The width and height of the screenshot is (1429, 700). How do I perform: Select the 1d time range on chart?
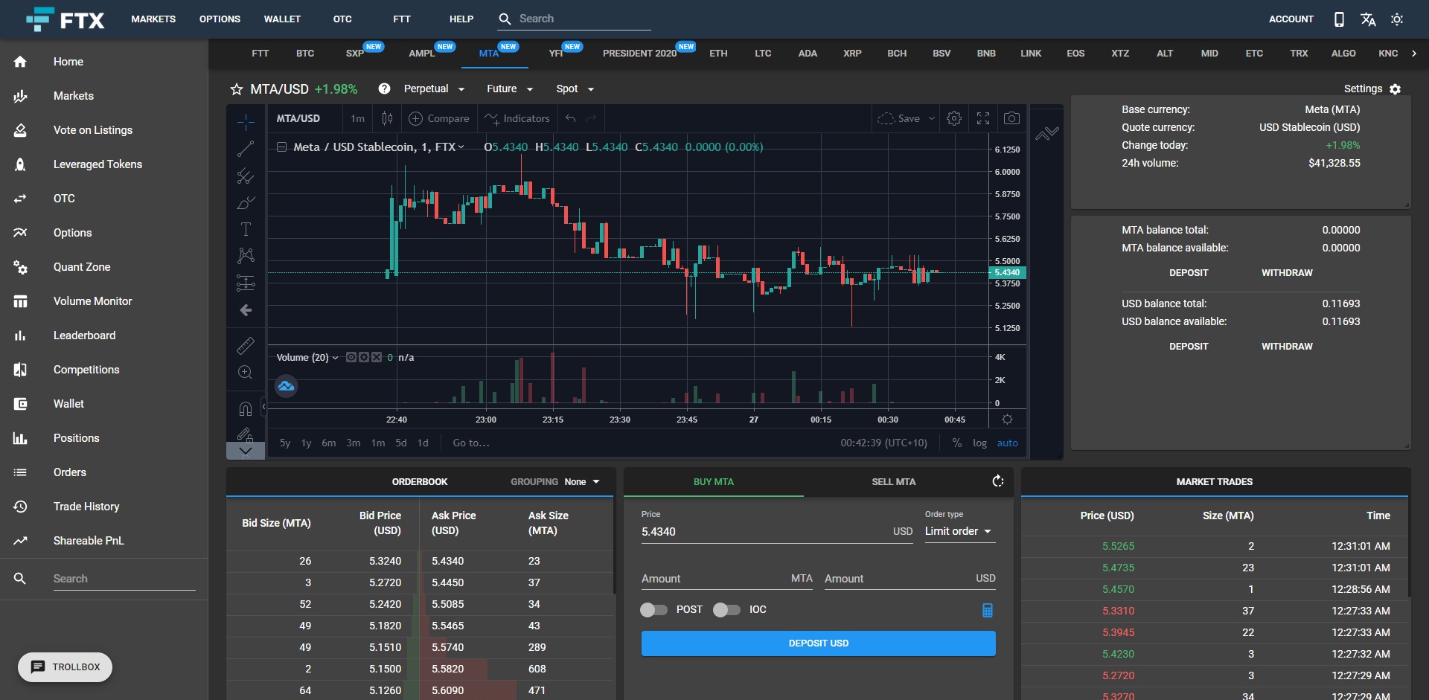pyautogui.click(x=423, y=443)
